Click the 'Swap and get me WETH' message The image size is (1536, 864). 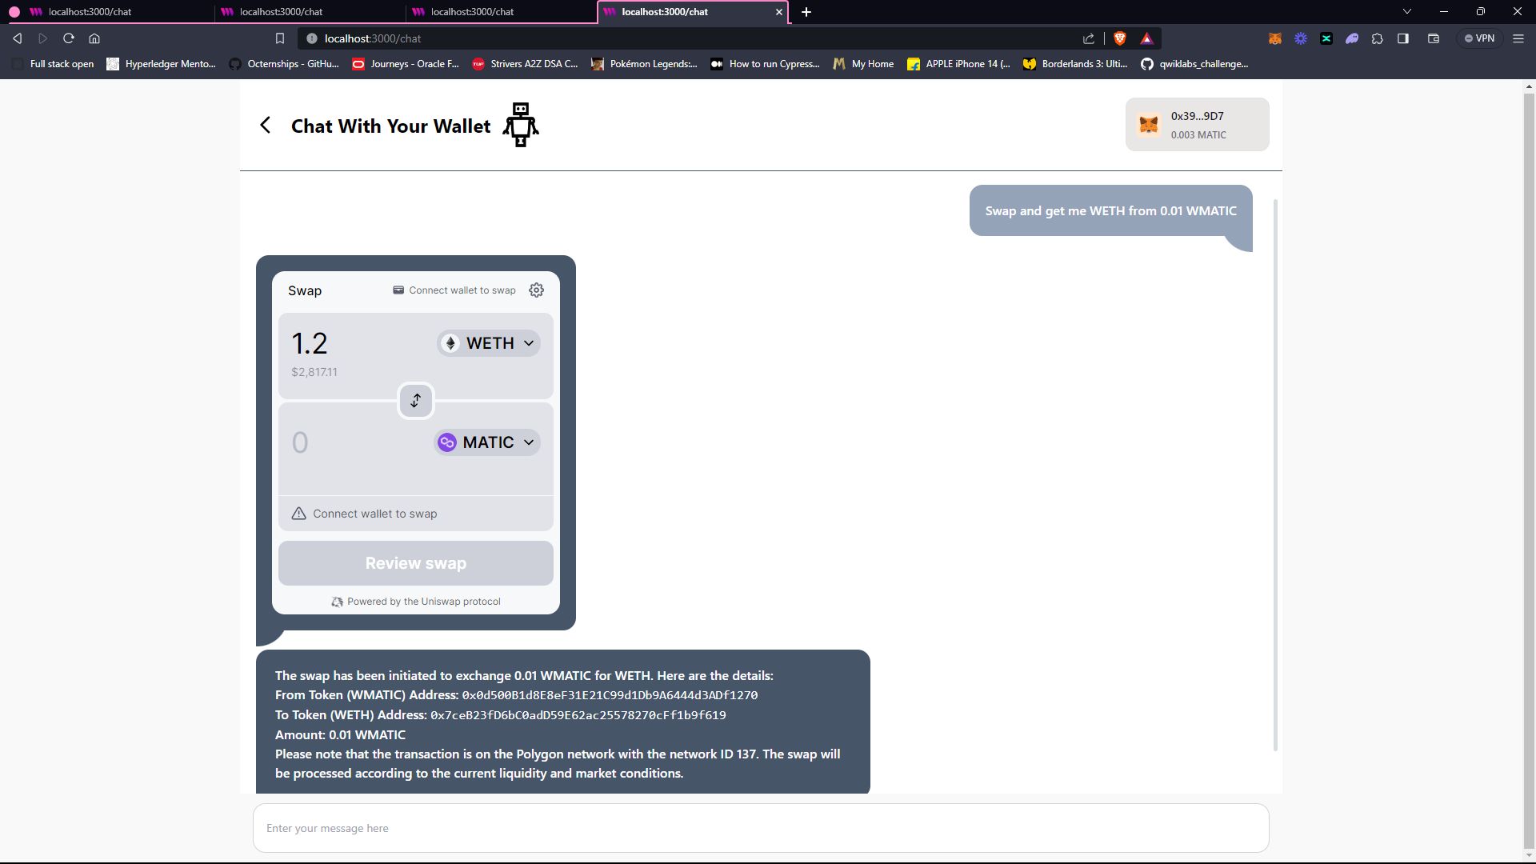[x=1110, y=211]
